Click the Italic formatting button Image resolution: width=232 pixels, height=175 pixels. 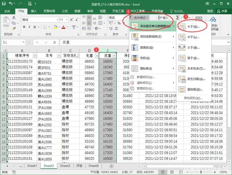(x=29, y=26)
